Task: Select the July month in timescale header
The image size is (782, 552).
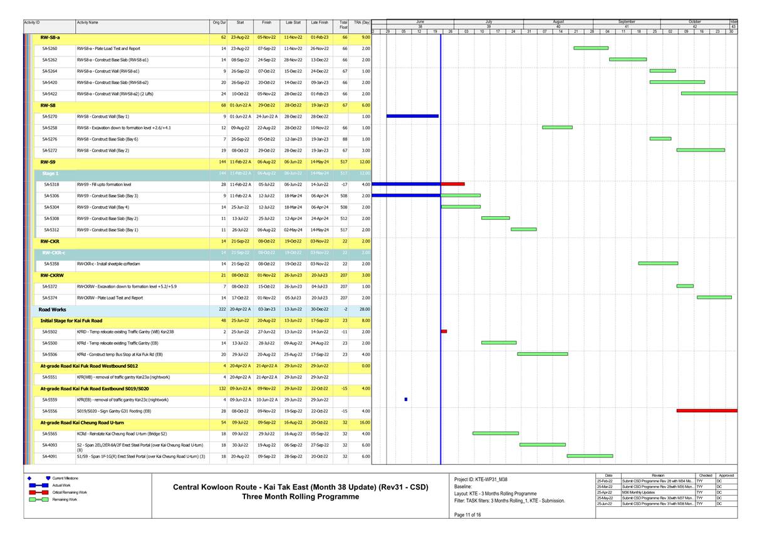Action: [488, 22]
